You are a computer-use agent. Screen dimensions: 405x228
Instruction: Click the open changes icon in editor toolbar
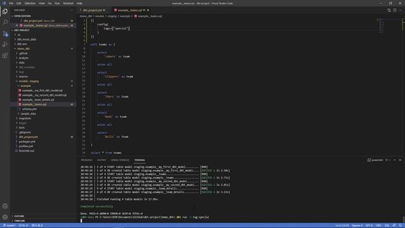click(x=389, y=10)
